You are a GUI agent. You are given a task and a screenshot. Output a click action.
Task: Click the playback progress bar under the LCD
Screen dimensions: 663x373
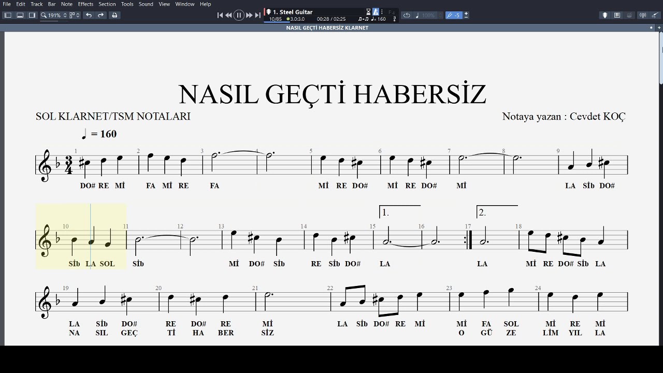coord(330,22)
